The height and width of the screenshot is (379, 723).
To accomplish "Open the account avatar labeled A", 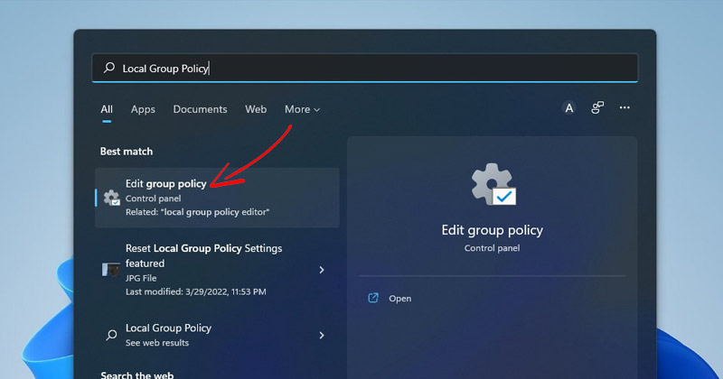I will (569, 107).
